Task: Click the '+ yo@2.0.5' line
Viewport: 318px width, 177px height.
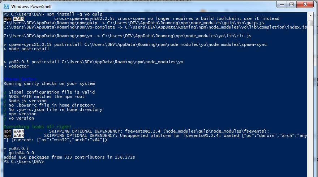Action: 16,148
